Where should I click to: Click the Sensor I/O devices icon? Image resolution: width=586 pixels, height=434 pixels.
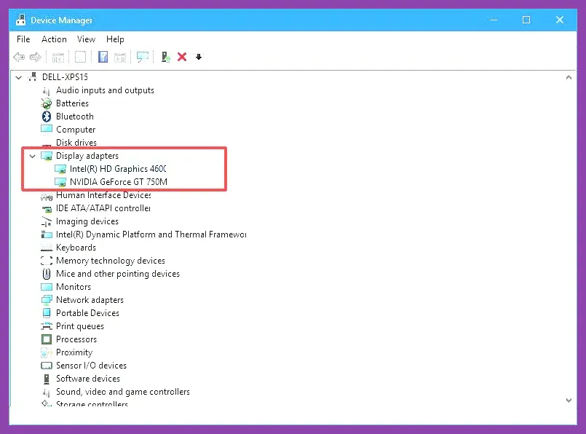[x=47, y=366]
